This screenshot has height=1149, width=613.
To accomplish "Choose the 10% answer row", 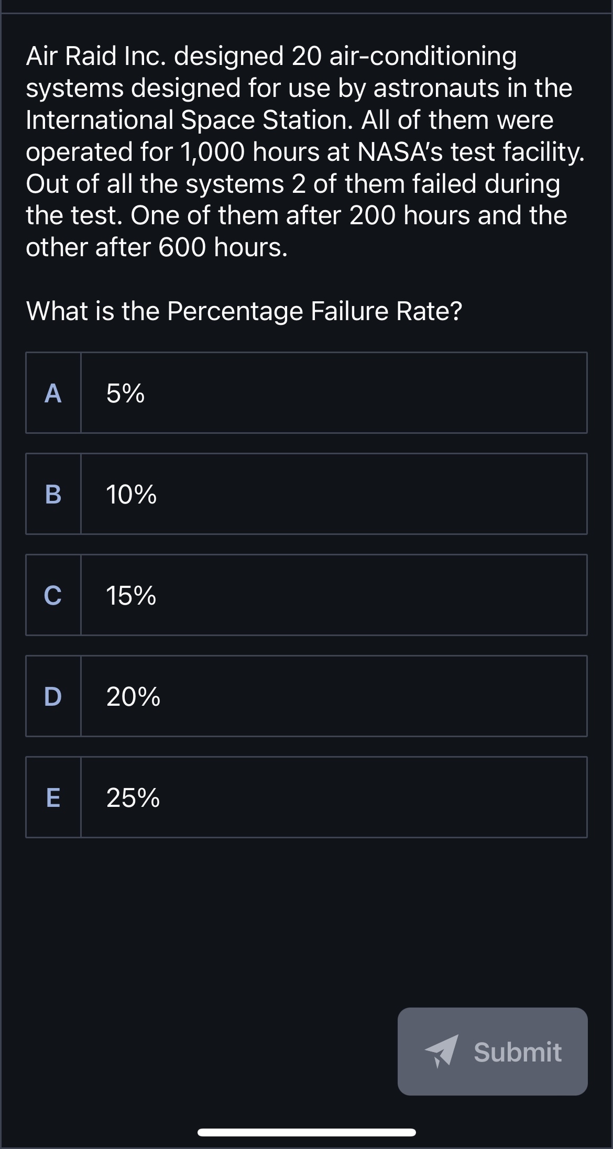I will click(333, 494).
